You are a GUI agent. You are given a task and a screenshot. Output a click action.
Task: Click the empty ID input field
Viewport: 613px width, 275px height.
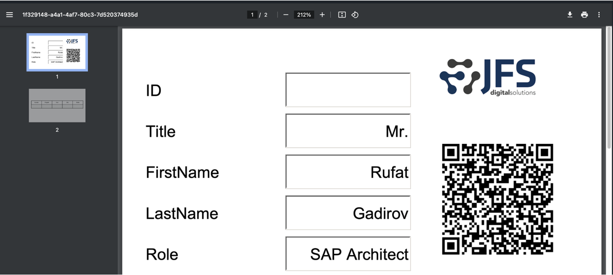(348, 90)
